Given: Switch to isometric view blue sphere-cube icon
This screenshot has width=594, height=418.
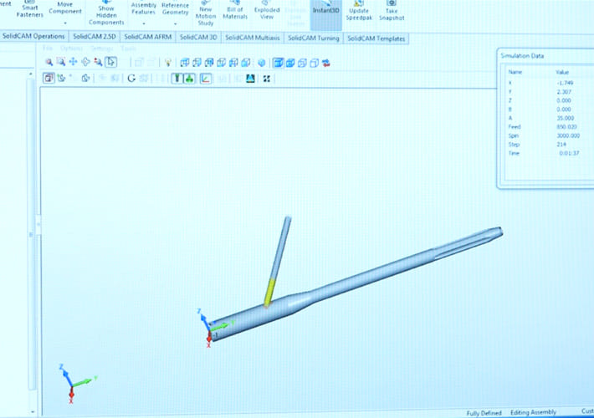Looking at the screenshot, I should point(261,63).
